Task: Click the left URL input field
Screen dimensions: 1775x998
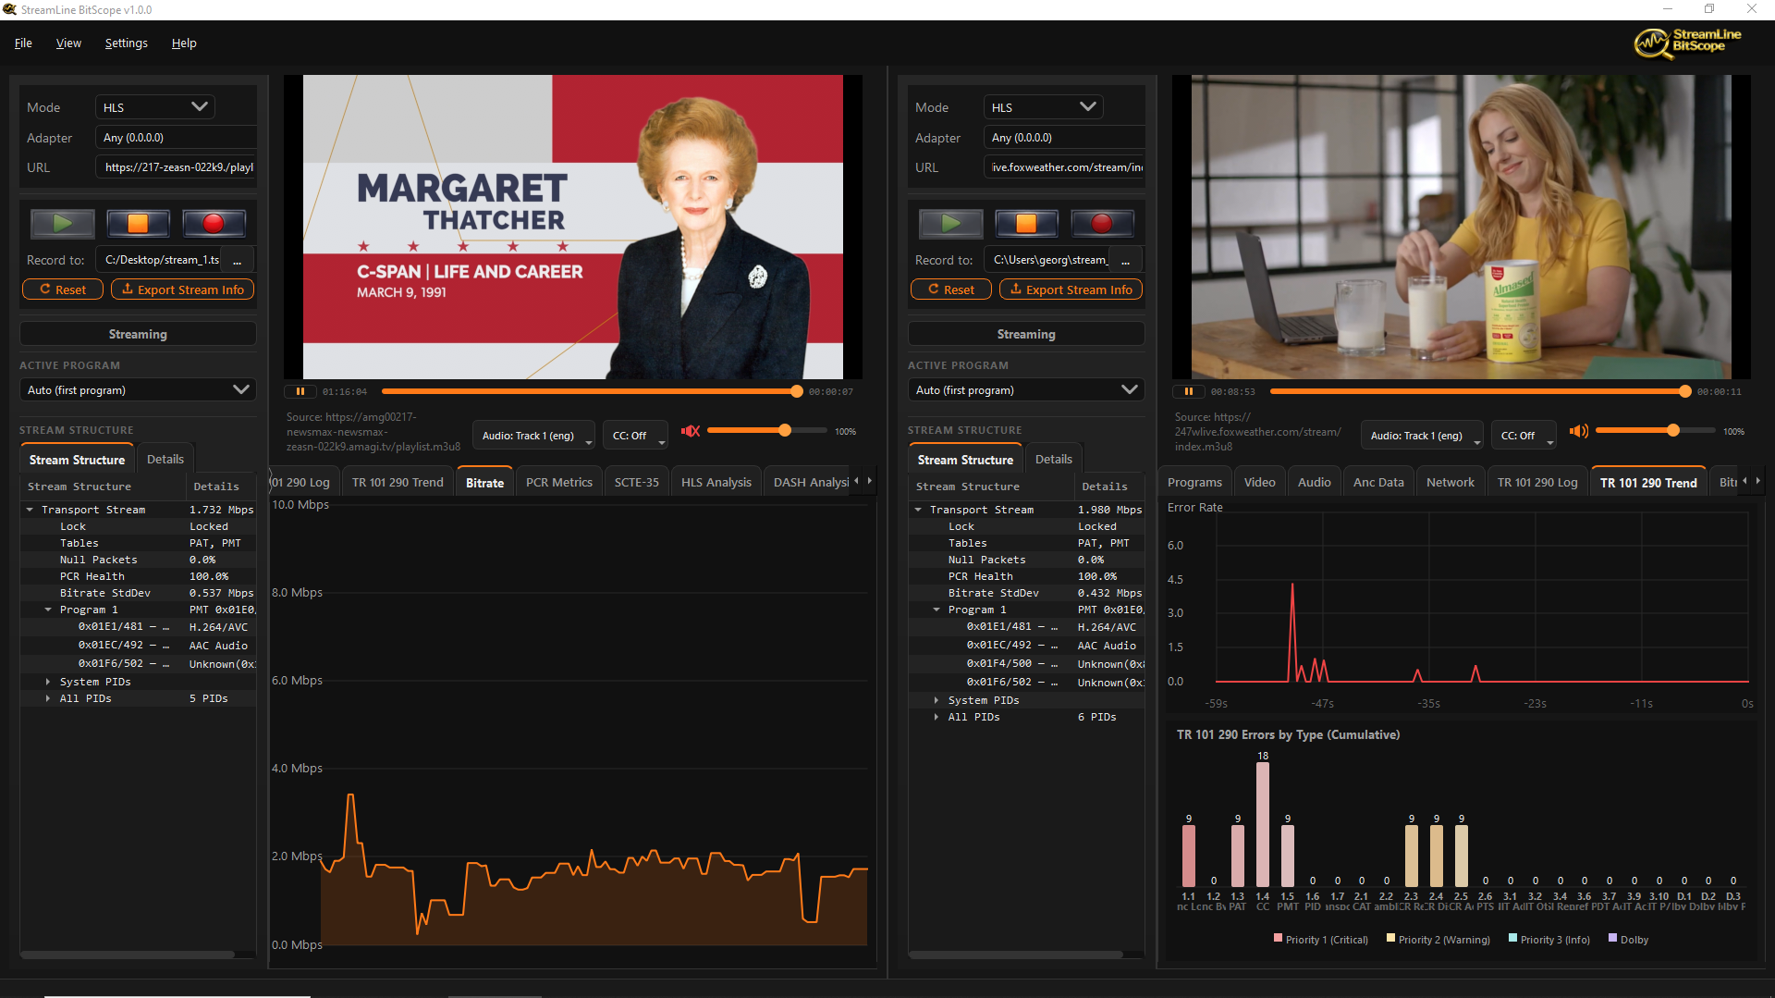Action: click(176, 167)
